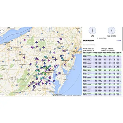Screen dimensions: 123x123
Task: Click the Reset Map link
Action: [x=102, y=38]
